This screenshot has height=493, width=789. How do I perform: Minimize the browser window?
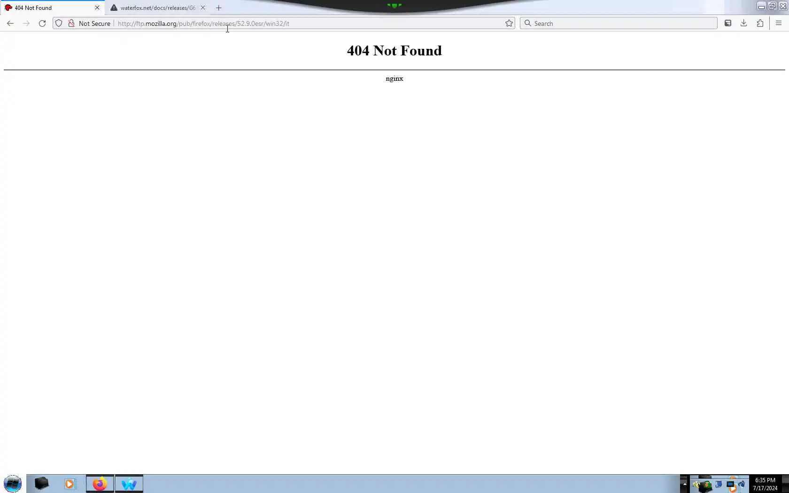[761, 6]
